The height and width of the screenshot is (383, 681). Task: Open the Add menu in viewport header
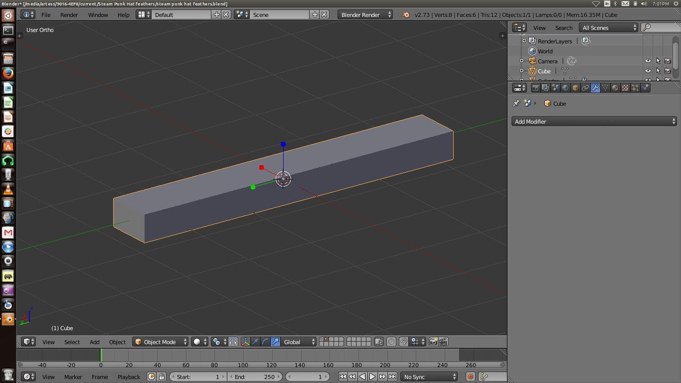coord(94,342)
